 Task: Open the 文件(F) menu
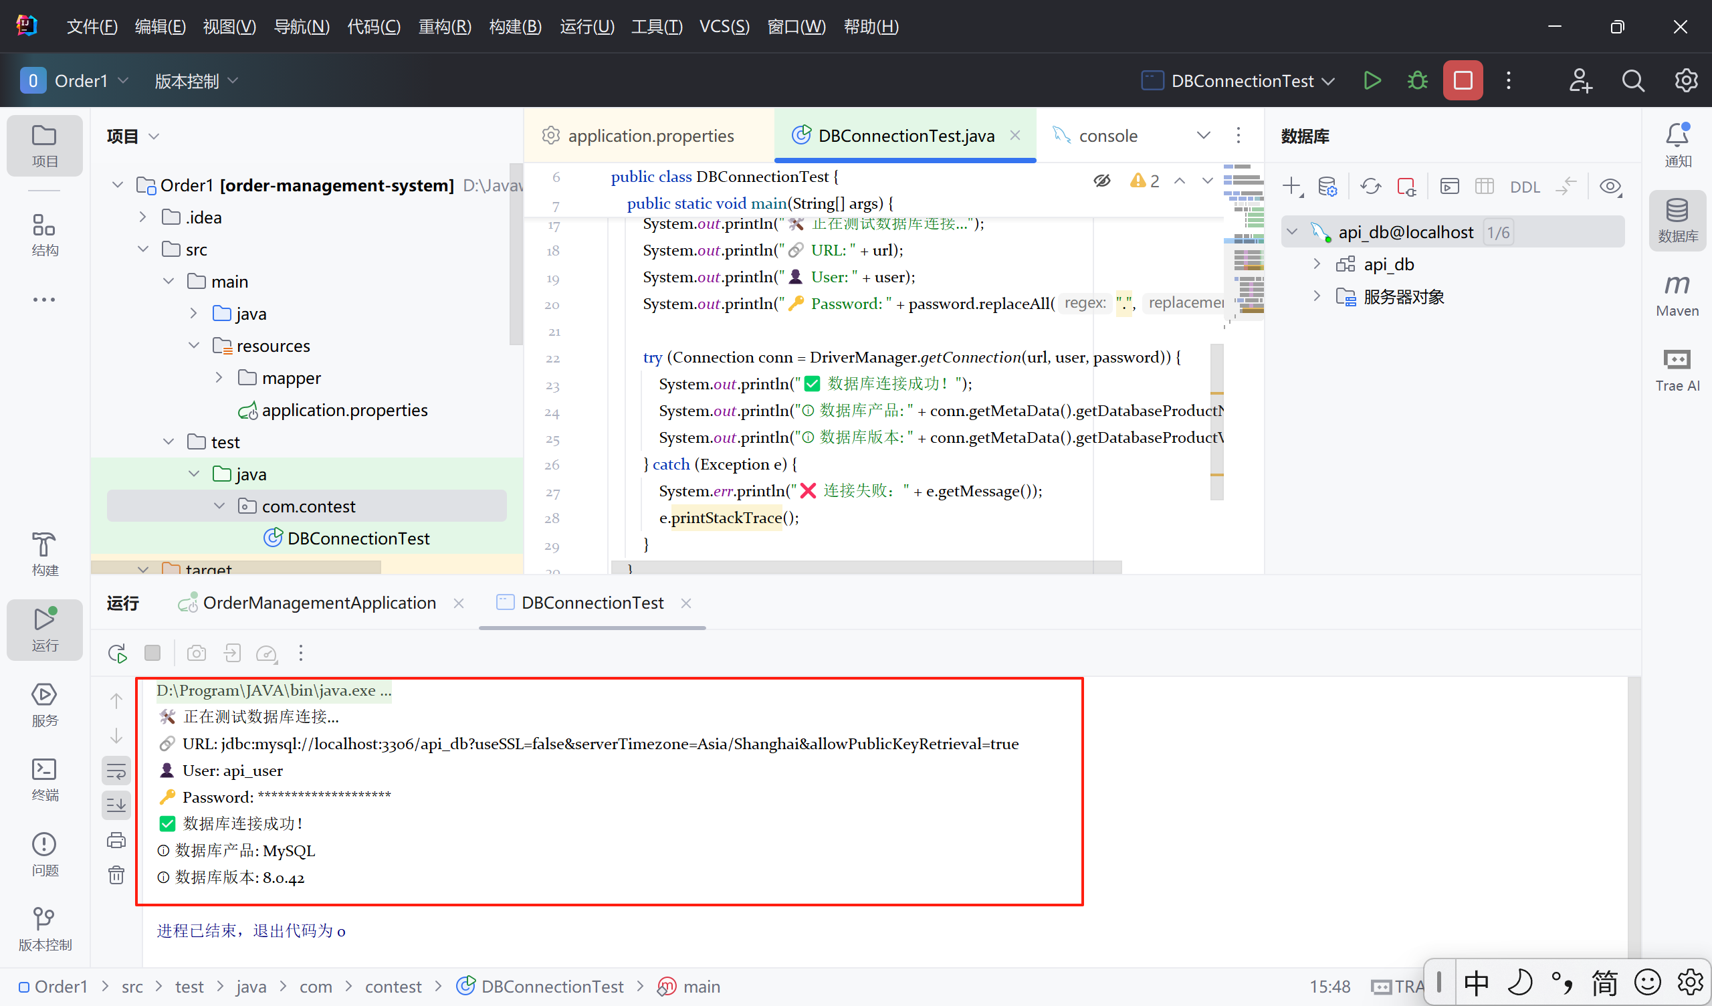pos(92,27)
